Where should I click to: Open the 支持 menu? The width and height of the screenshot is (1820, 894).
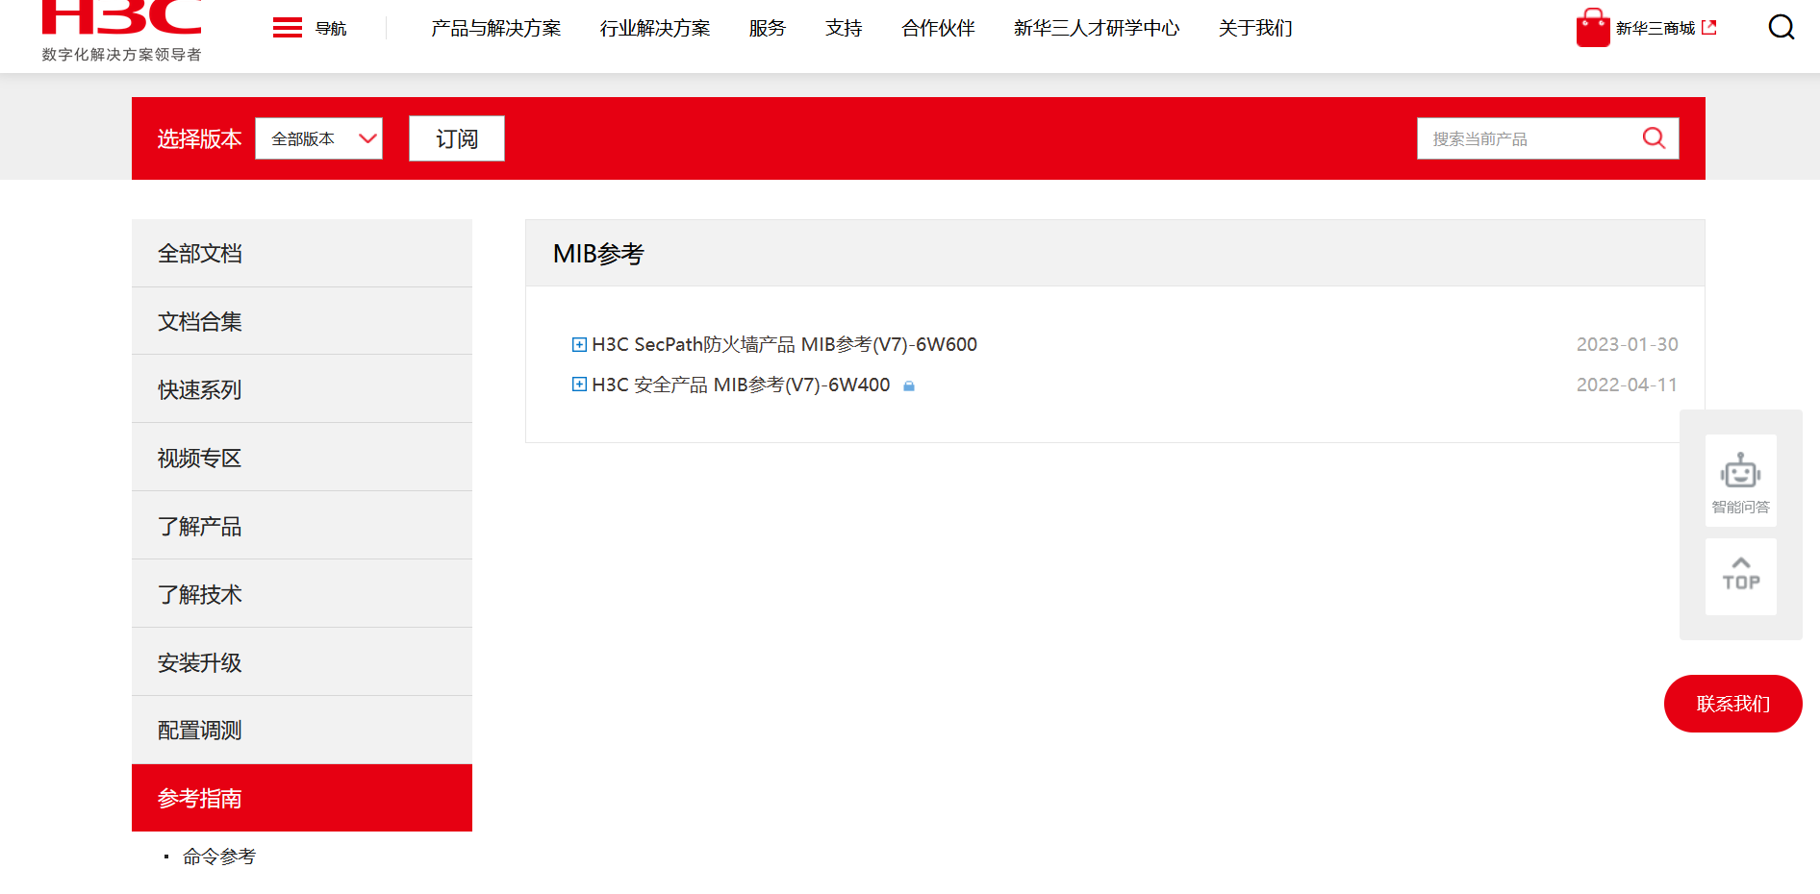coord(844,28)
